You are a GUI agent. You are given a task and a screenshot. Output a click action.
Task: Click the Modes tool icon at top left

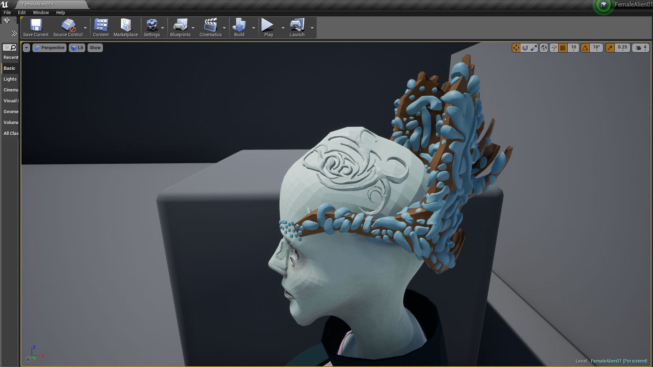click(x=6, y=21)
